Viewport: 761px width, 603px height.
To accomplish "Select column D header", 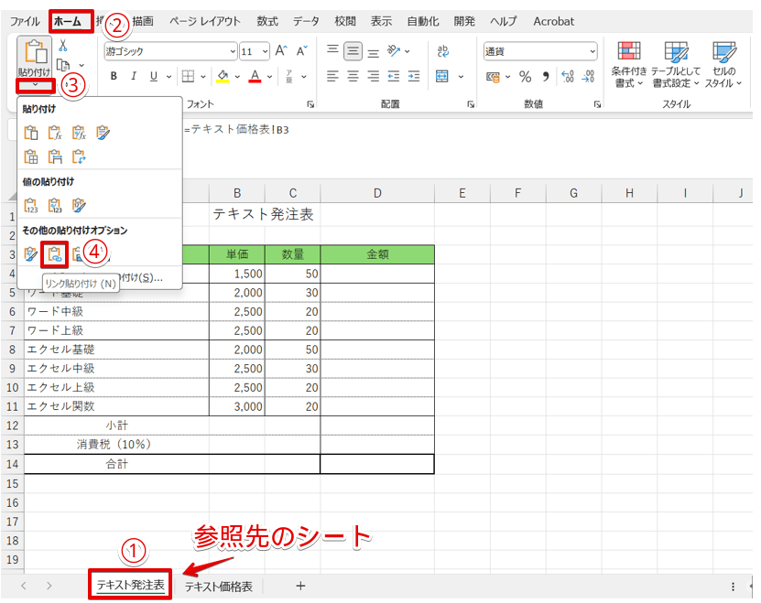I will pyautogui.click(x=377, y=193).
